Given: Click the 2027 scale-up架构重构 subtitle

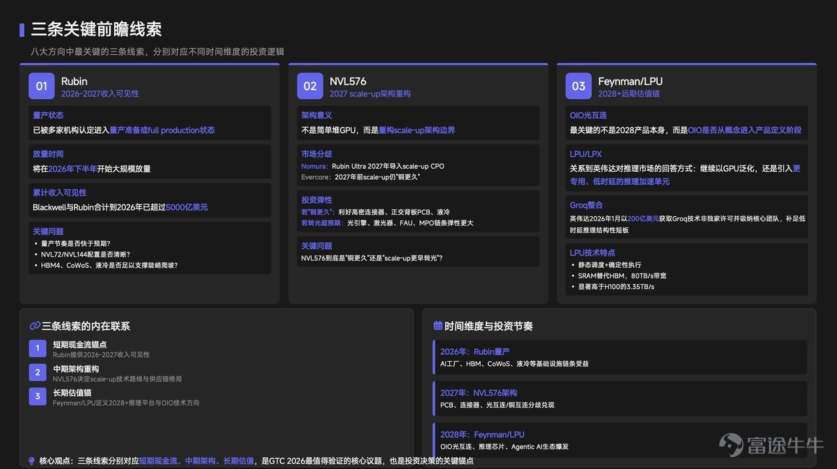Looking at the screenshot, I should pyautogui.click(x=370, y=93).
